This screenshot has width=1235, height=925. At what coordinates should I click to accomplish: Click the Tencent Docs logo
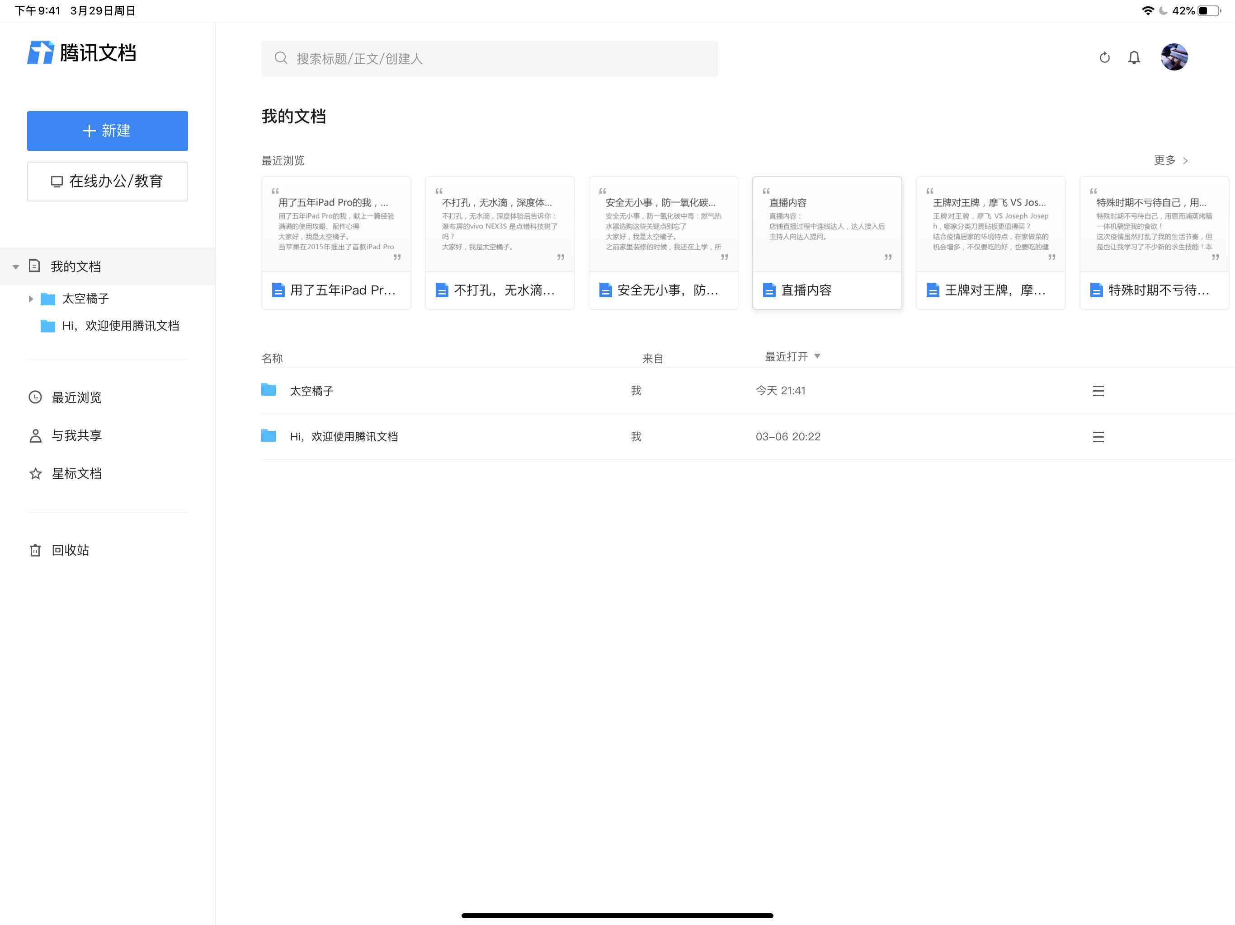81,52
